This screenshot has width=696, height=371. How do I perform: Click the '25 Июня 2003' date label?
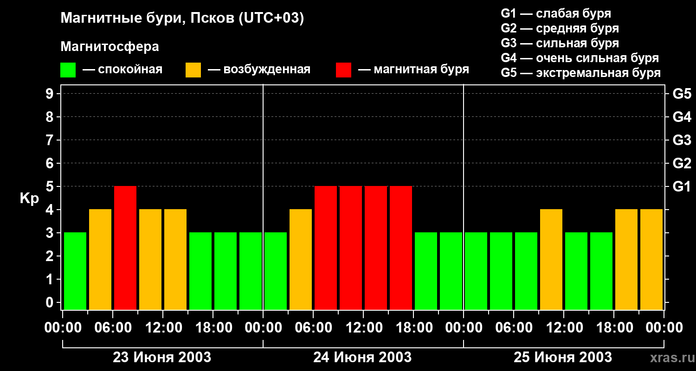[563, 358]
